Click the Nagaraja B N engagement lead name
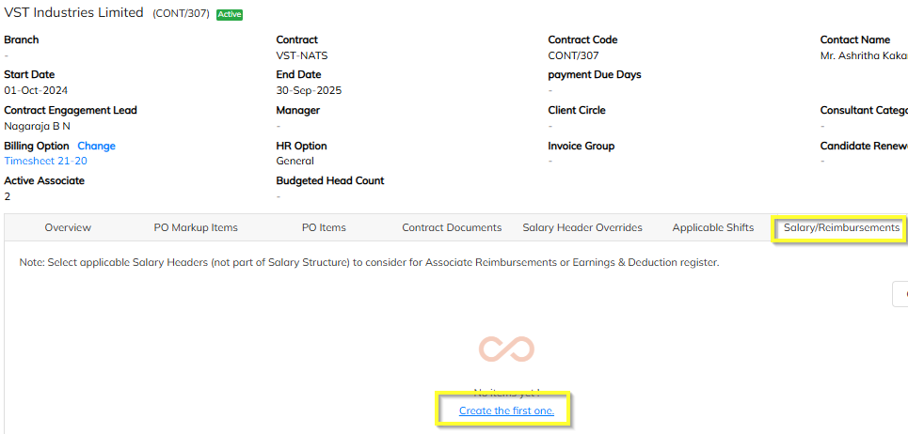This screenshot has height=434, width=908. [37, 126]
